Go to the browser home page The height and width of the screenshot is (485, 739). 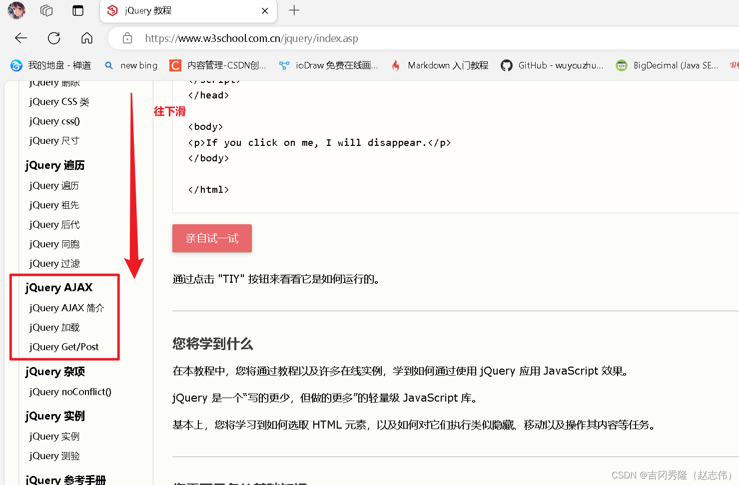pyautogui.click(x=87, y=38)
